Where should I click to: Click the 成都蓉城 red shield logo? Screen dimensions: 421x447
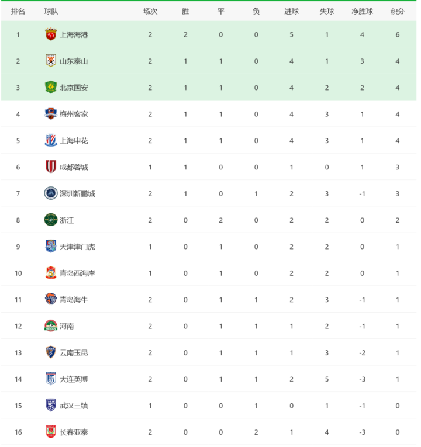[x=51, y=167]
